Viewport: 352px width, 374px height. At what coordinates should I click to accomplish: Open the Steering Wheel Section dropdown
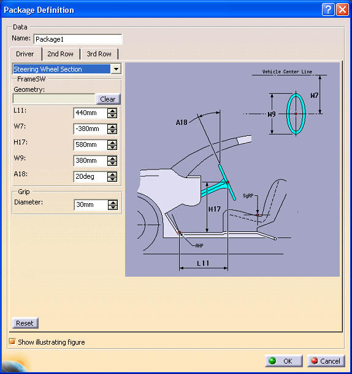click(x=116, y=69)
